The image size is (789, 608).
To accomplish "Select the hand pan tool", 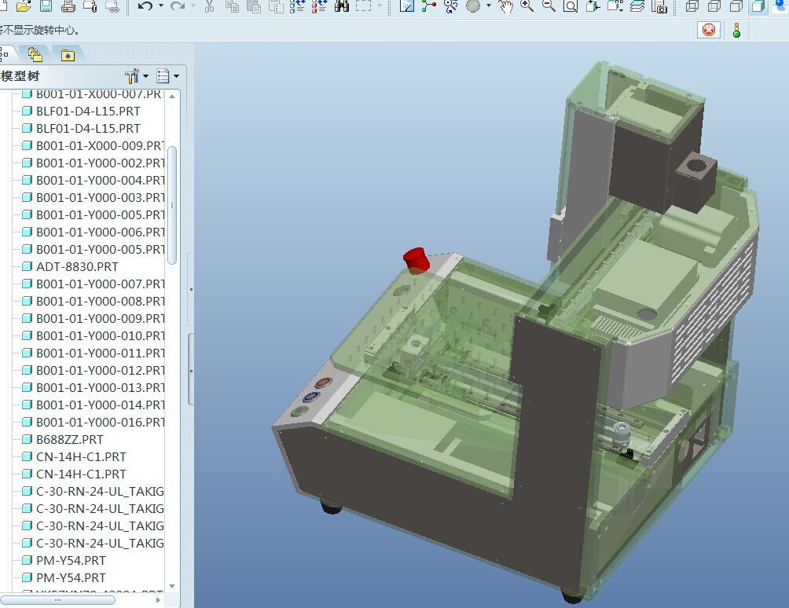I will coord(505,5).
